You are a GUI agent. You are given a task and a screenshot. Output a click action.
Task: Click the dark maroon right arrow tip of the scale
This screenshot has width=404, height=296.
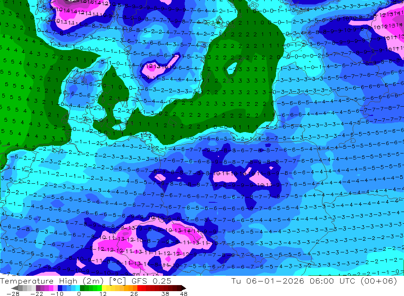pyautogui.click(x=184, y=288)
